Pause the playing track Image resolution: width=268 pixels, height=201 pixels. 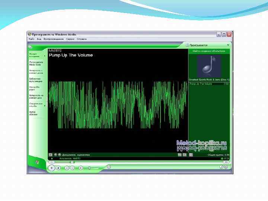51,168
